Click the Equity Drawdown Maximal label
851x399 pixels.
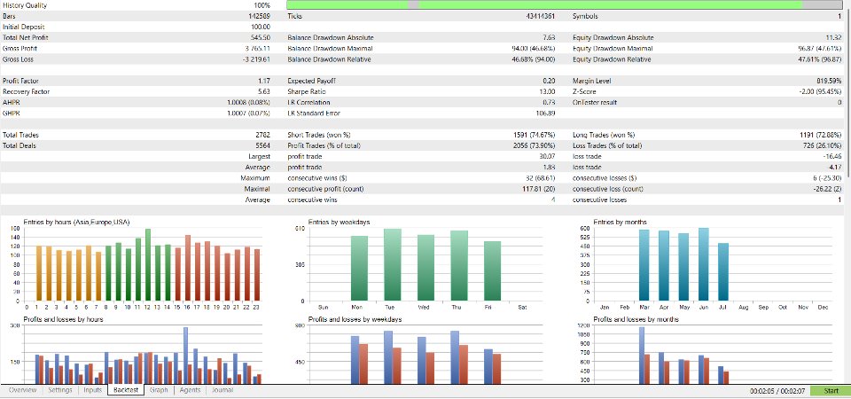click(x=612, y=48)
